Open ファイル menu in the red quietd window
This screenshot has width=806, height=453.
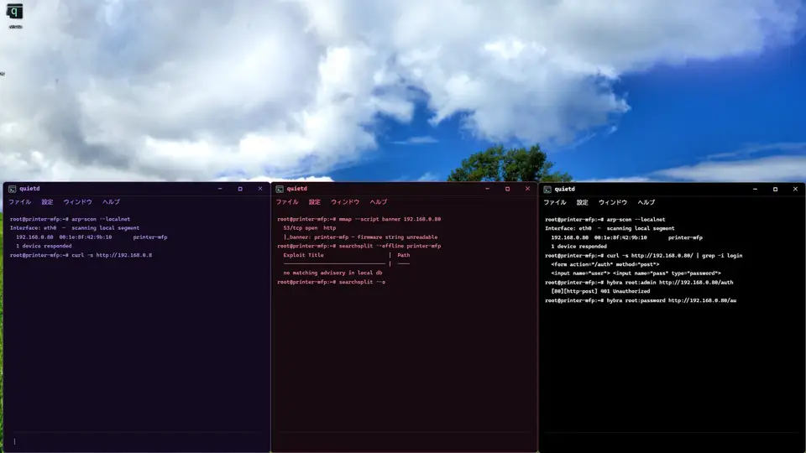point(287,202)
